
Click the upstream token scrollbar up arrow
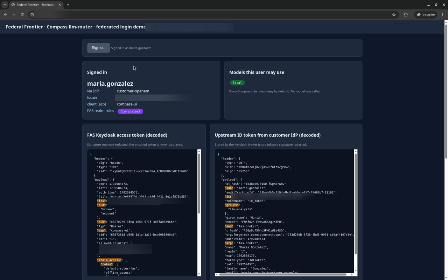coord(356,151)
